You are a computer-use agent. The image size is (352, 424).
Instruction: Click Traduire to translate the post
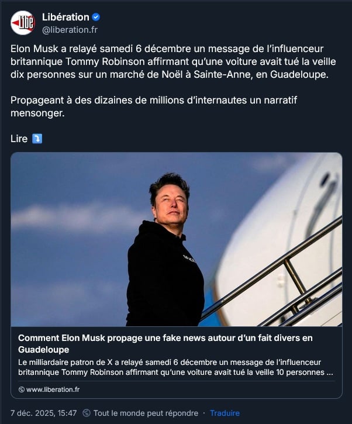[x=225, y=413]
